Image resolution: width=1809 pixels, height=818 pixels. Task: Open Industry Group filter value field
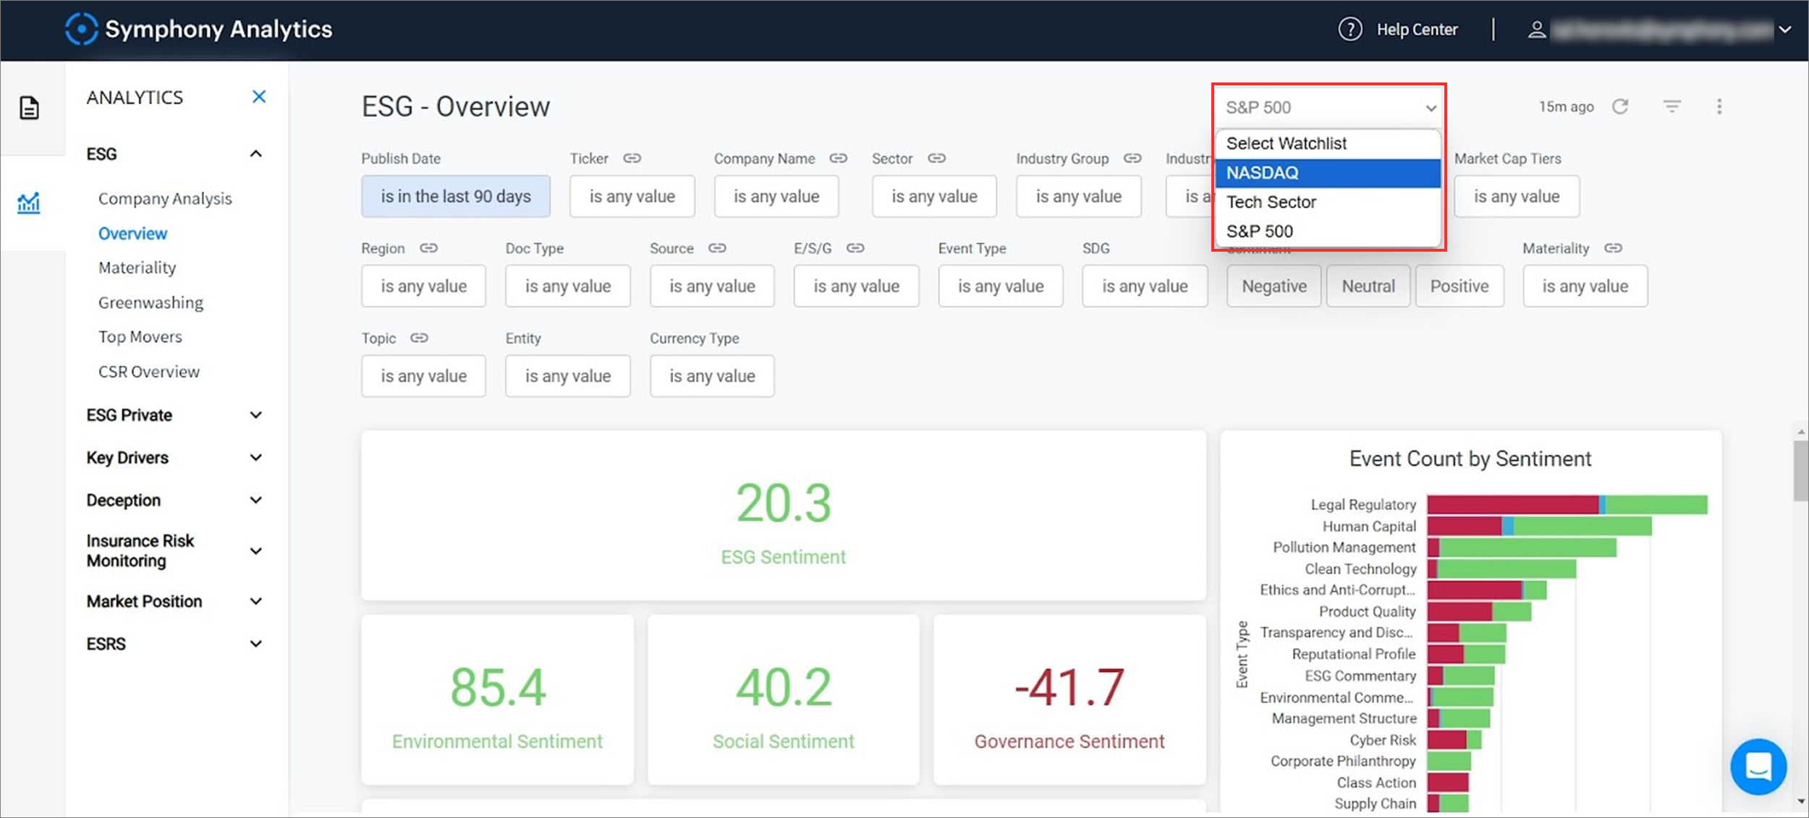tap(1078, 196)
